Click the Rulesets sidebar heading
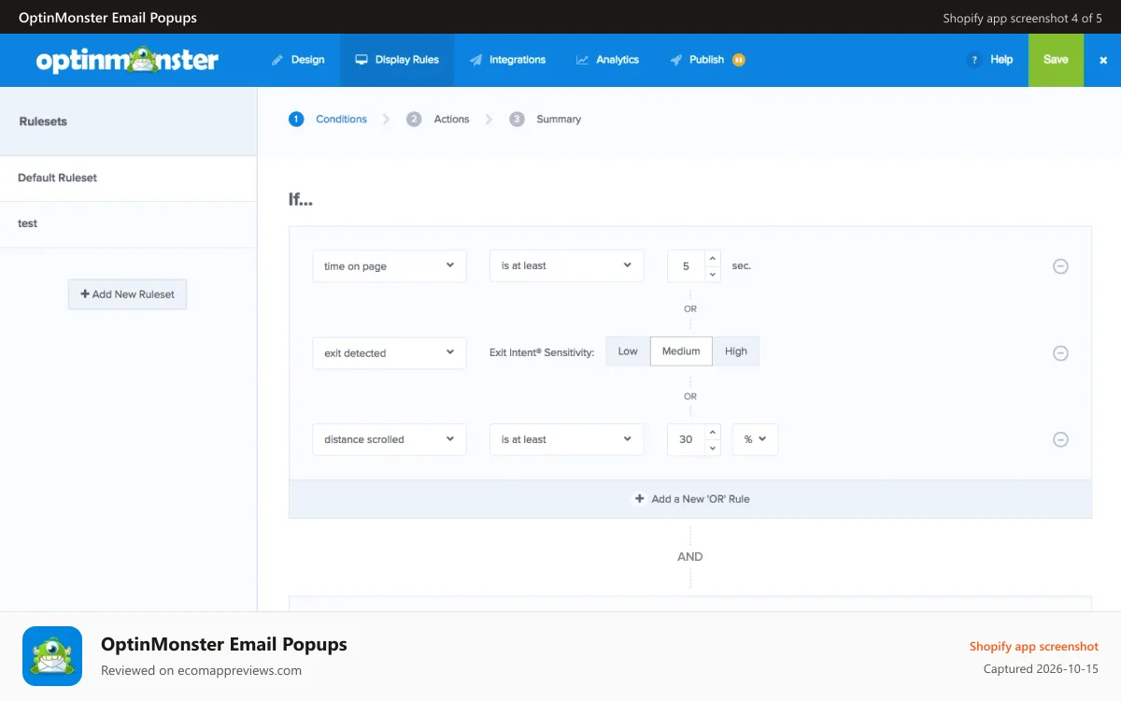Image resolution: width=1121 pixels, height=701 pixels. (x=43, y=122)
